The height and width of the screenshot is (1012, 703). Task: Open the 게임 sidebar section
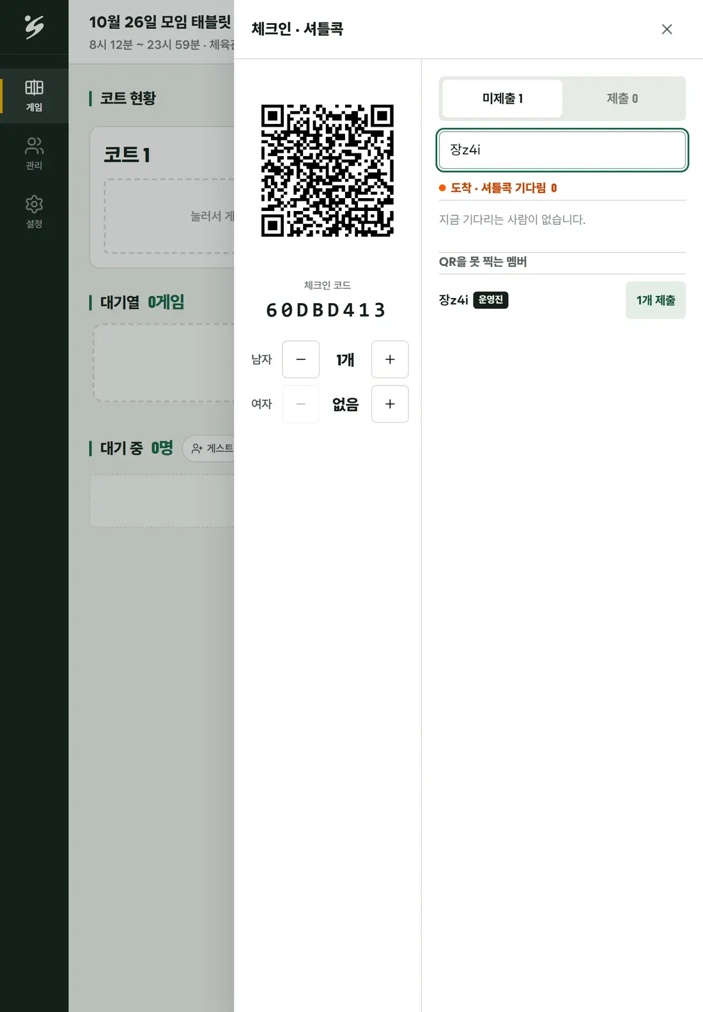34,96
